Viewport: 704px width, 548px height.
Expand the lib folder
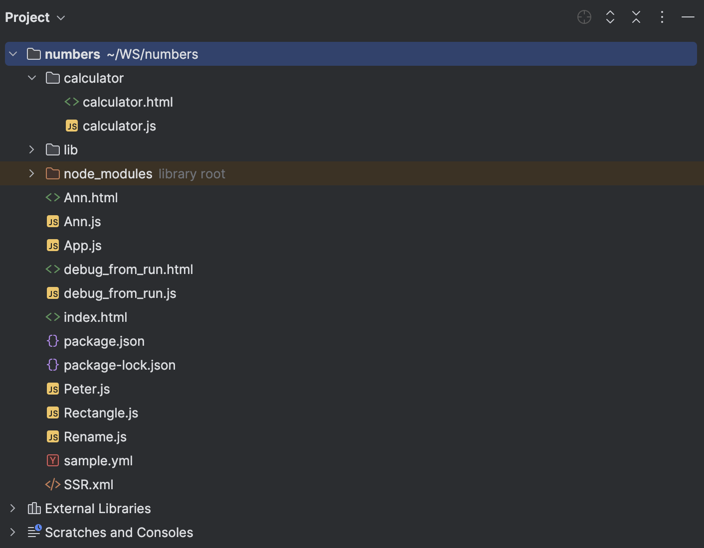[x=31, y=149]
